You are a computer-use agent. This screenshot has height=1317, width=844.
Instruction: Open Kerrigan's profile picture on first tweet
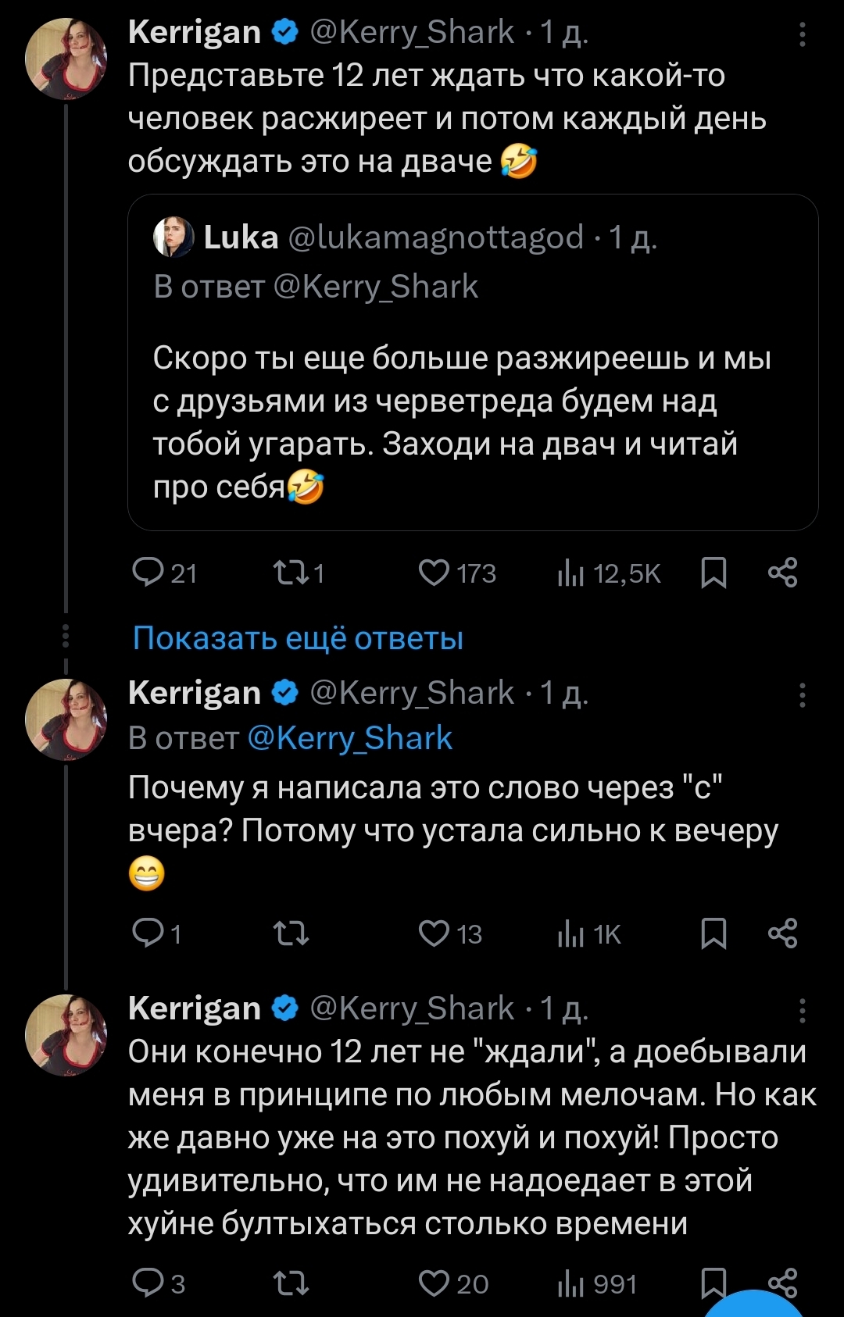coord(66,59)
